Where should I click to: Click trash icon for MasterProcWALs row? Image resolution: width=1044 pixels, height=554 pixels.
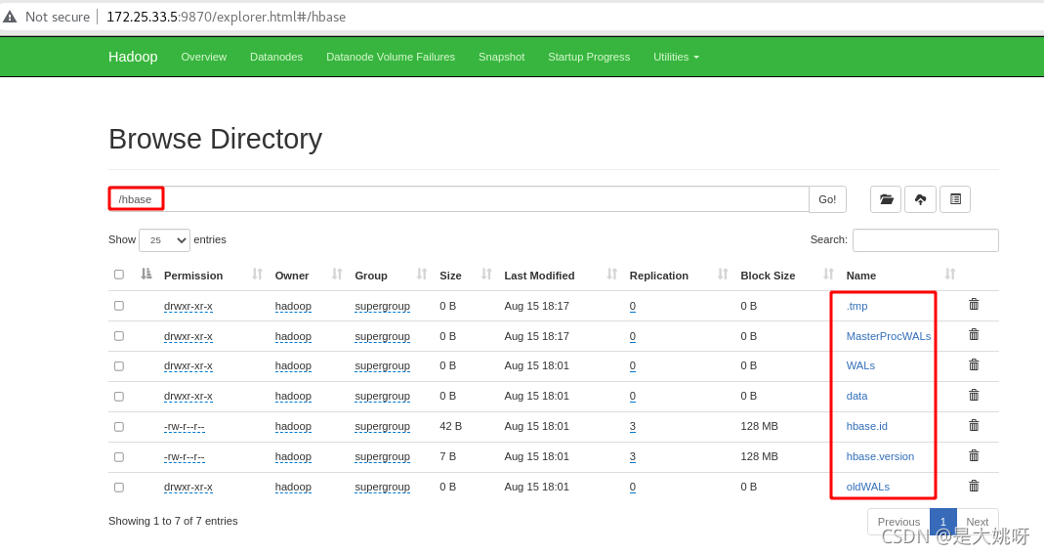tap(974, 334)
